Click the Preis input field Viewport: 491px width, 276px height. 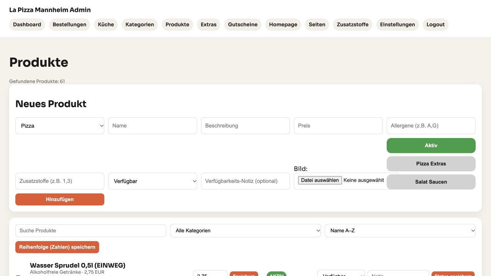338,126
